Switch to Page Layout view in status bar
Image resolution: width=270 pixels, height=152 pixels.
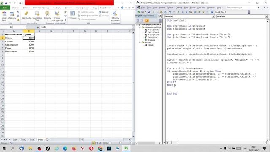(x=97, y=143)
